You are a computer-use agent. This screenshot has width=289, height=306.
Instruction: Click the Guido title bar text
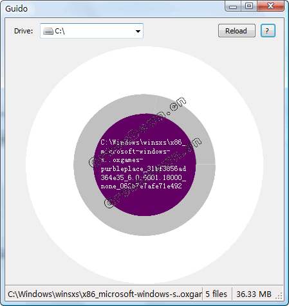click(16, 9)
